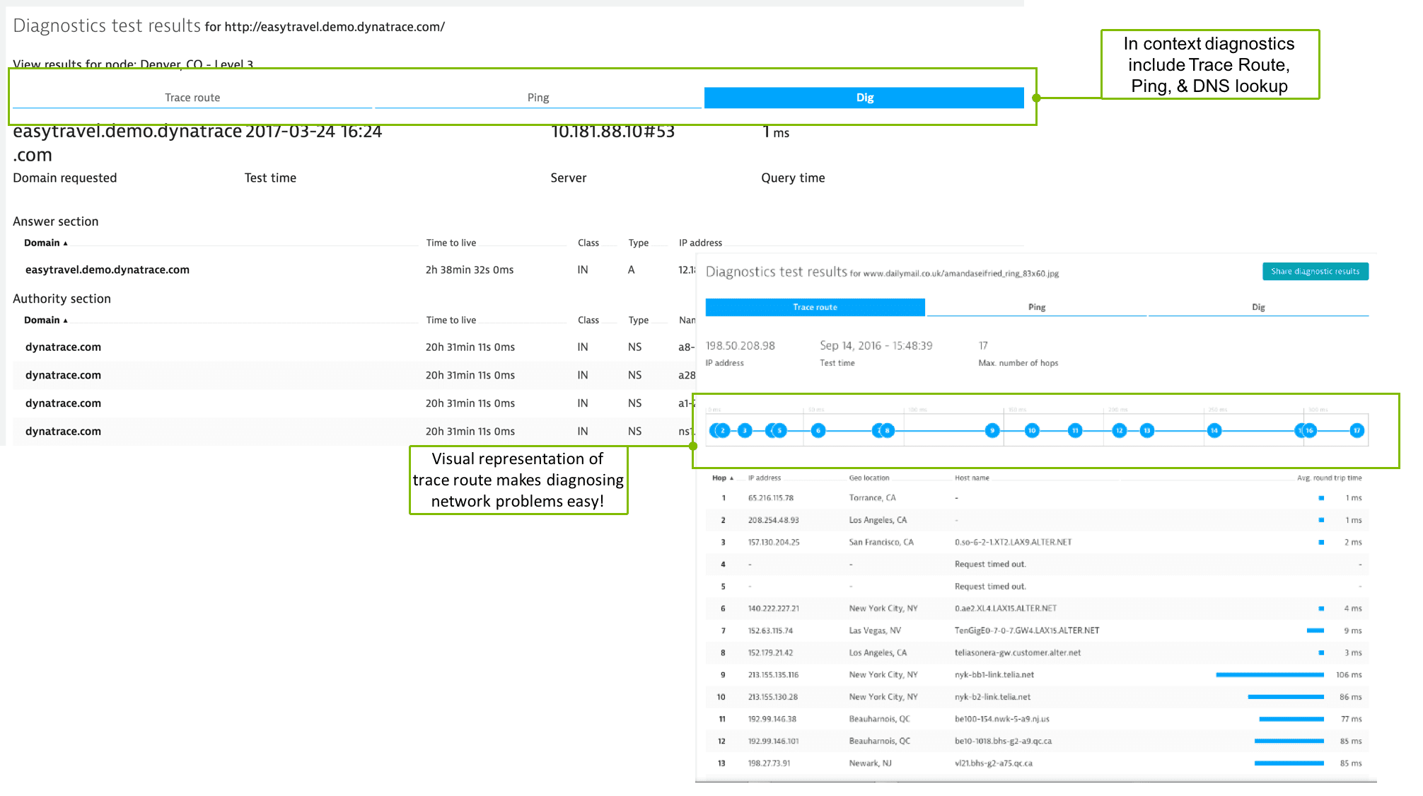1423x796 pixels.
Task: Click IP address 198.50.208.98 summary value
Action: 740,345
